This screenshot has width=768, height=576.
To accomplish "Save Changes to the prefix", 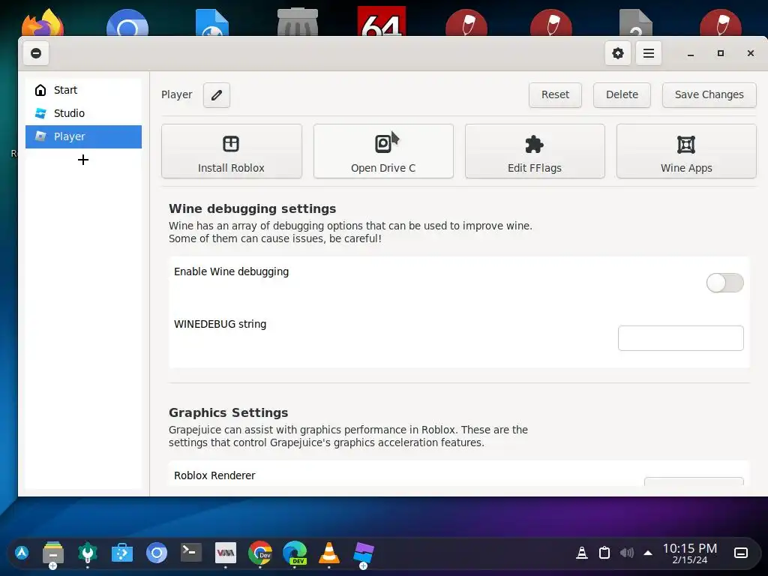I will pos(709,95).
